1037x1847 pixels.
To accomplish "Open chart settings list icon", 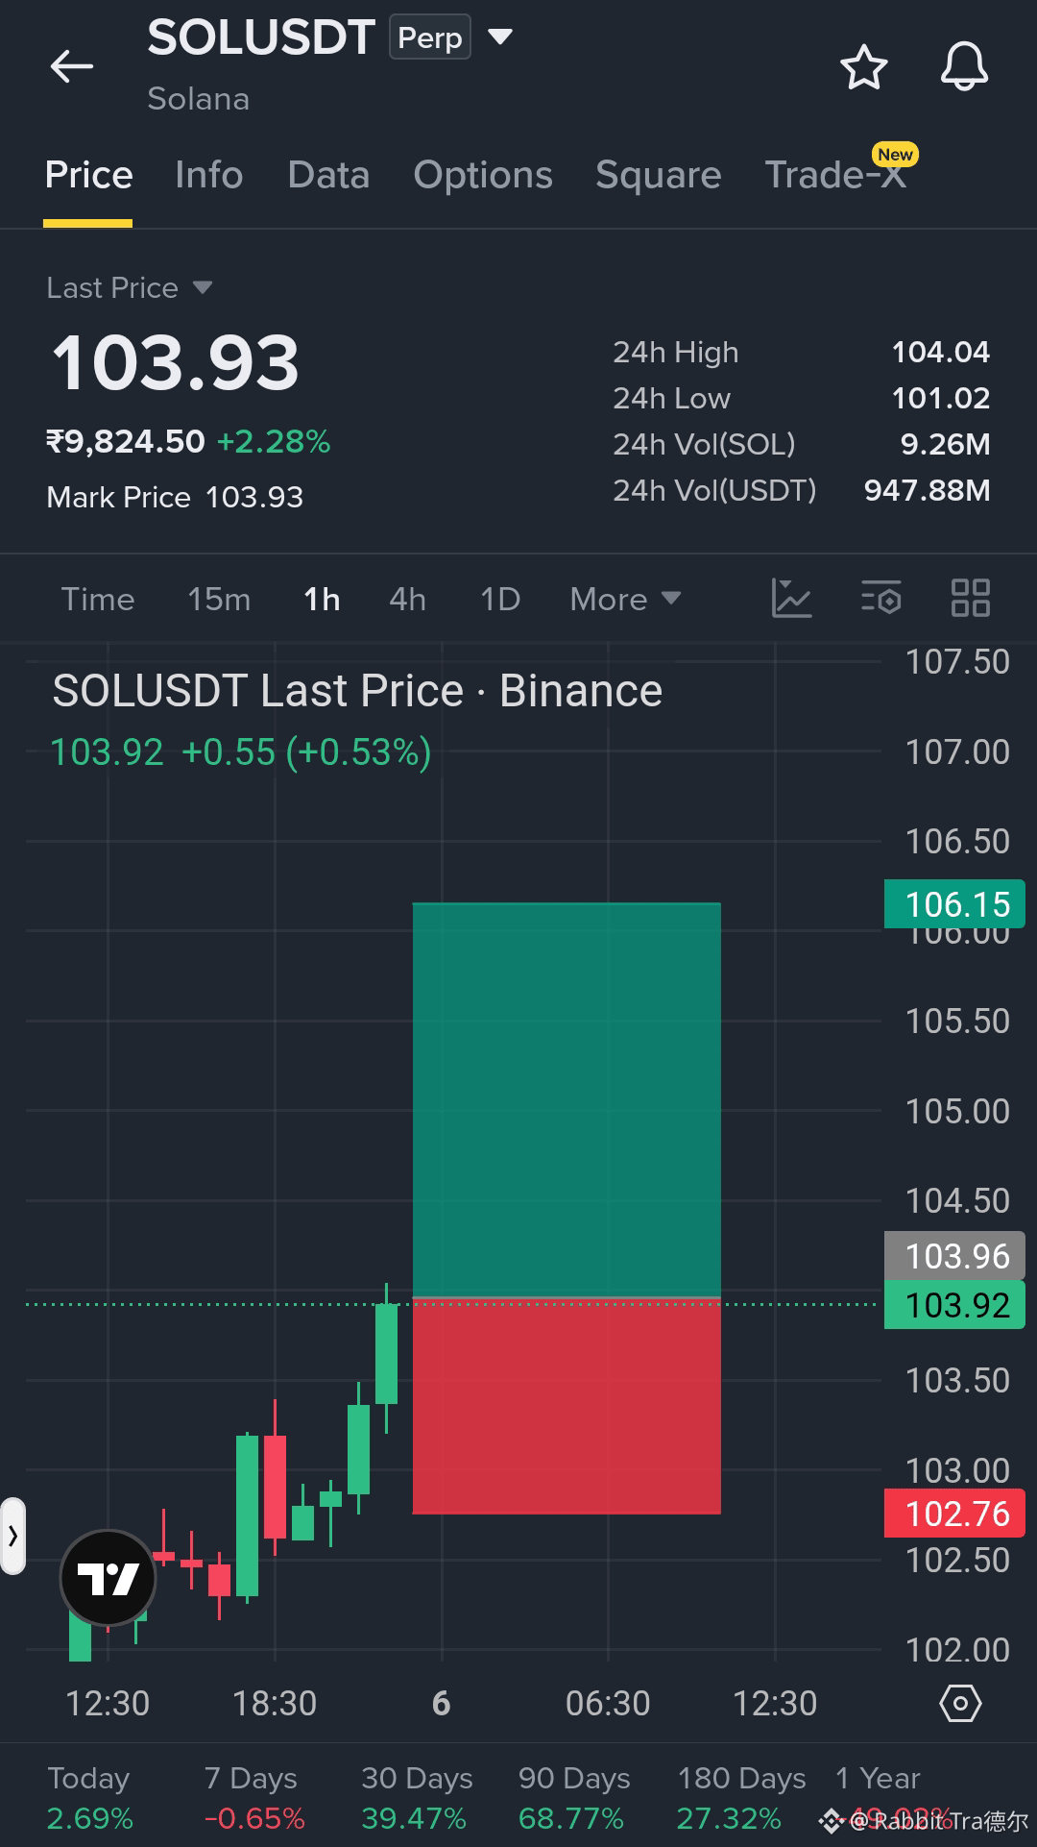I will click(x=880, y=598).
